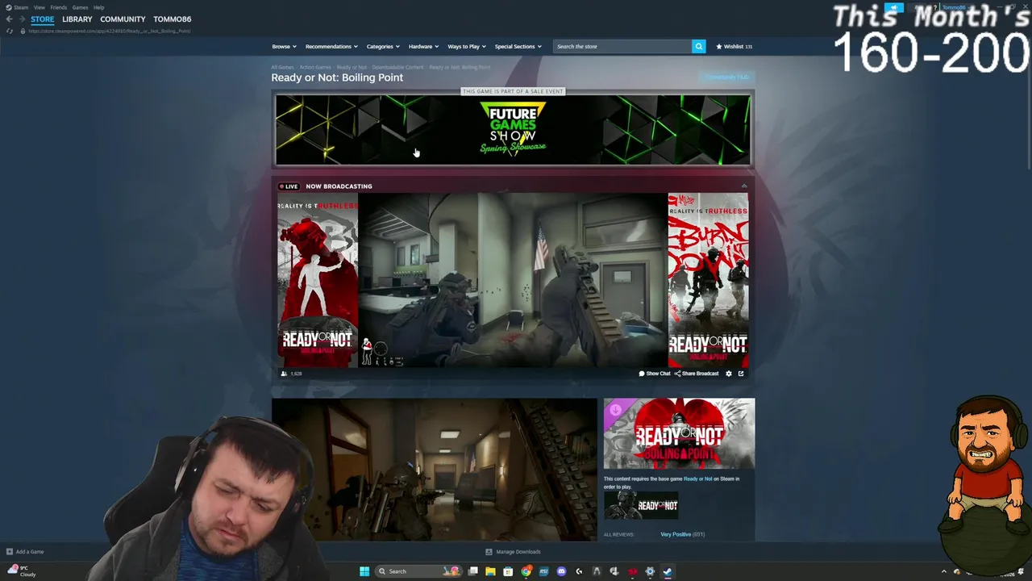1032x581 pixels.
Task: Open the Help menu
Action: 98,7
